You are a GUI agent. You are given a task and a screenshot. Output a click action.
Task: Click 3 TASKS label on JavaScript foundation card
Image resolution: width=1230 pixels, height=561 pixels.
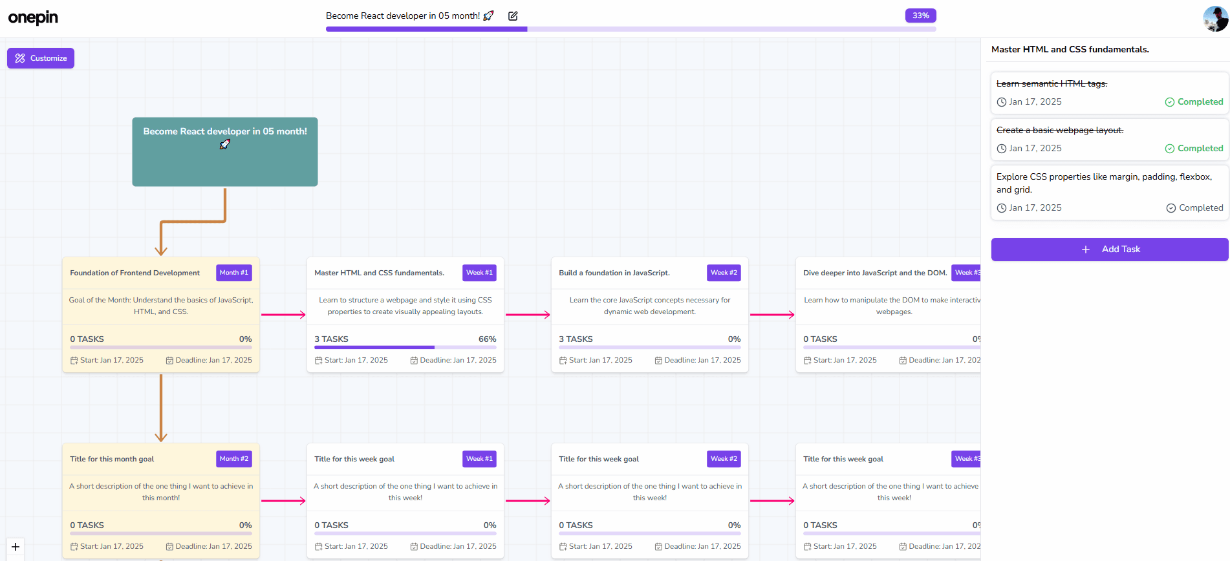(x=576, y=339)
